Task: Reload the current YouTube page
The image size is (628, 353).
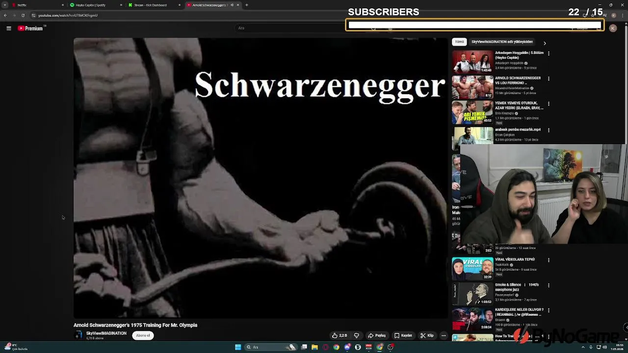Action: [x=23, y=15]
